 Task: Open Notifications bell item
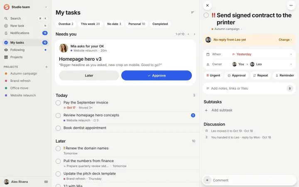coord(26,33)
